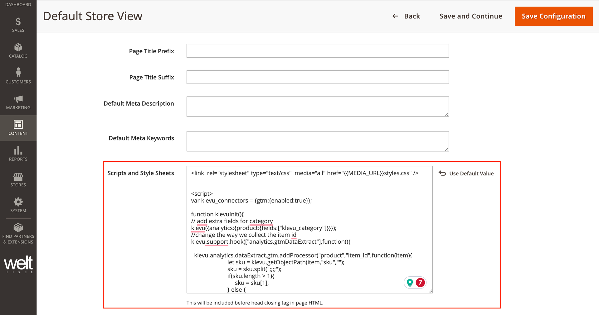Open the System gear icon

pyautogui.click(x=18, y=202)
